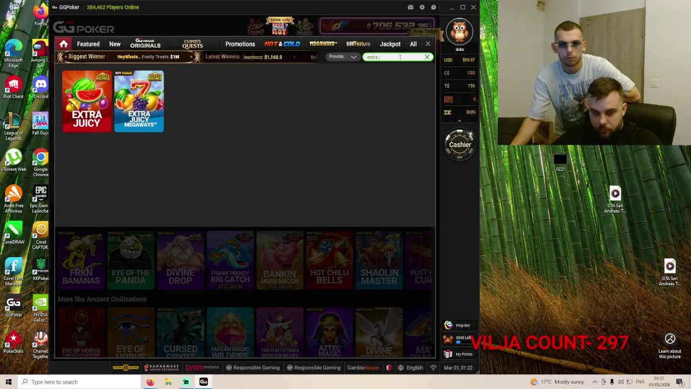
Task: Close the casino games panel
Action: 428,44
